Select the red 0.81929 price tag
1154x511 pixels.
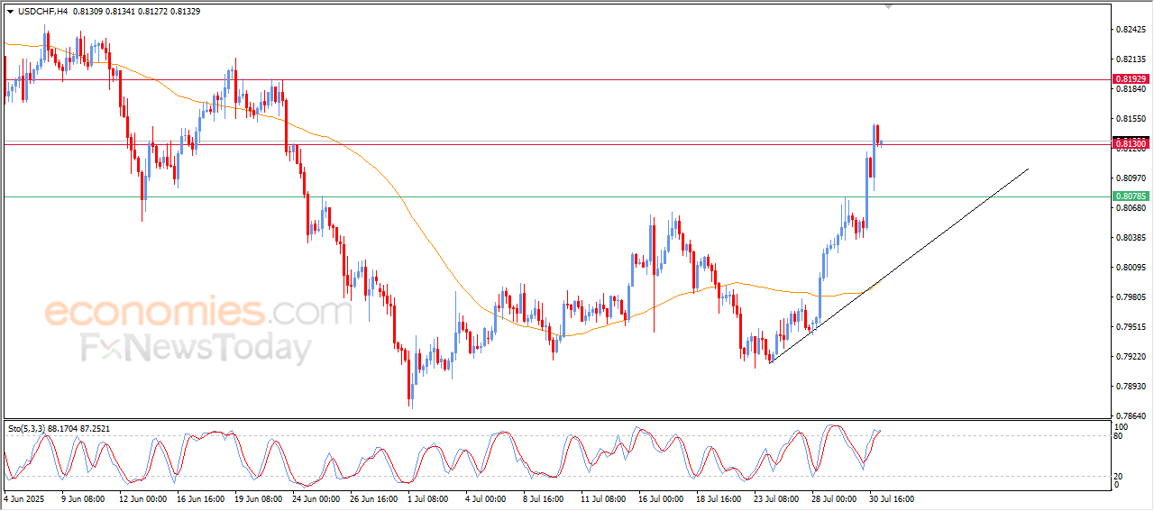1131,79
